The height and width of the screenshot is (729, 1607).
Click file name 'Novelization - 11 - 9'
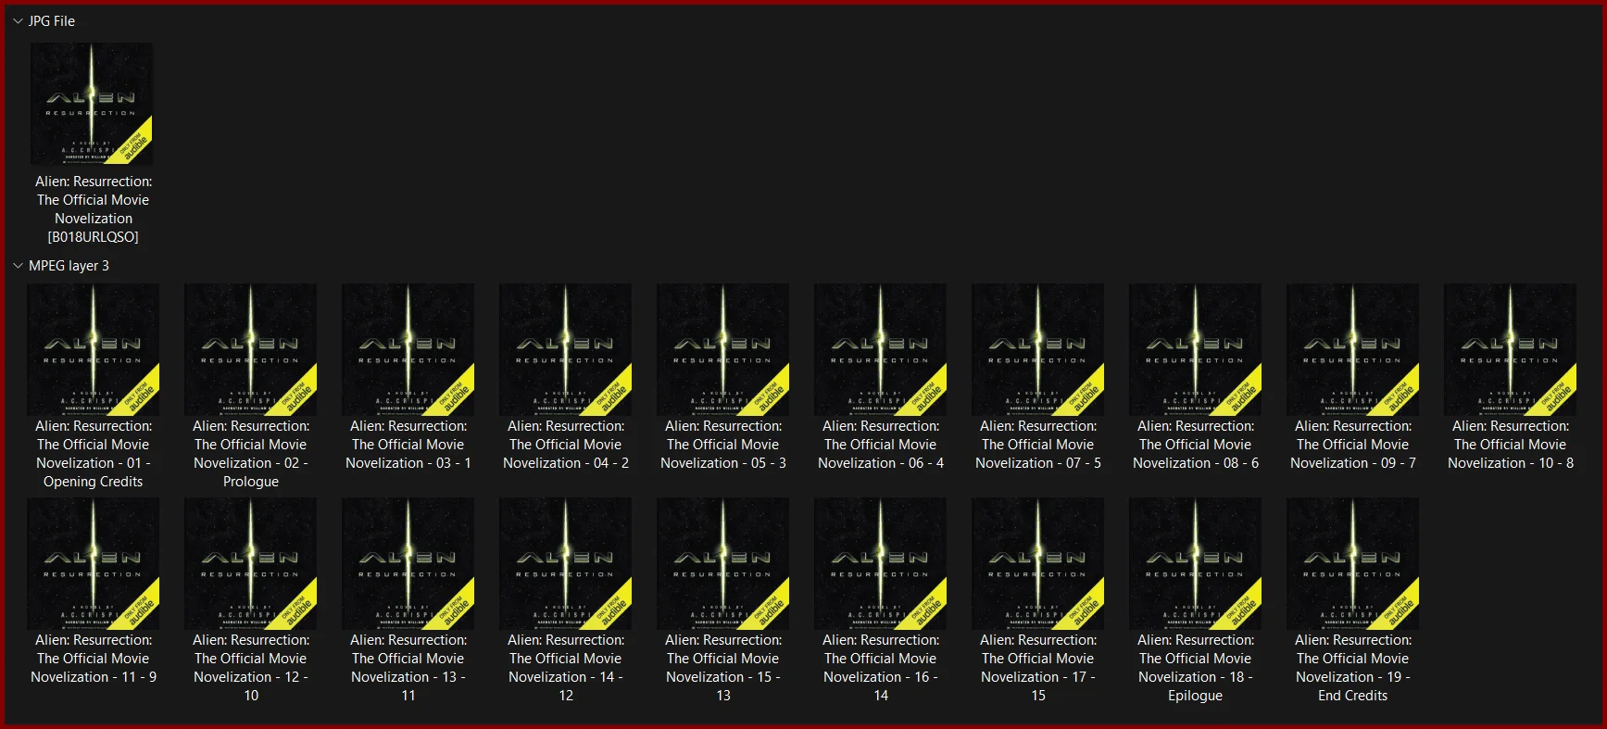[x=94, y=659]
